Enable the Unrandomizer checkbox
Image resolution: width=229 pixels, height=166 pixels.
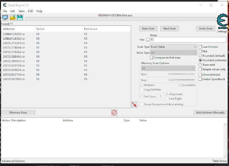200,75
